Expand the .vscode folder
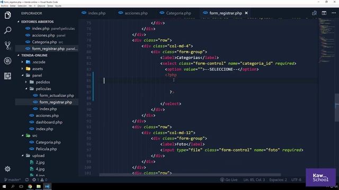 tap(39, 62)
